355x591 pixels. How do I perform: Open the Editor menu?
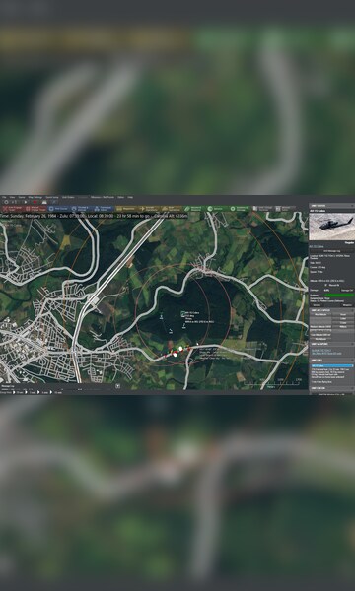[120, 197]
